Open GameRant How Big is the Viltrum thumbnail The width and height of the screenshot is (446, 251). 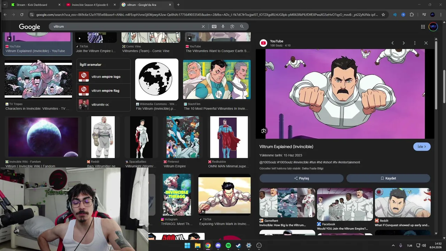coord(287,203)
